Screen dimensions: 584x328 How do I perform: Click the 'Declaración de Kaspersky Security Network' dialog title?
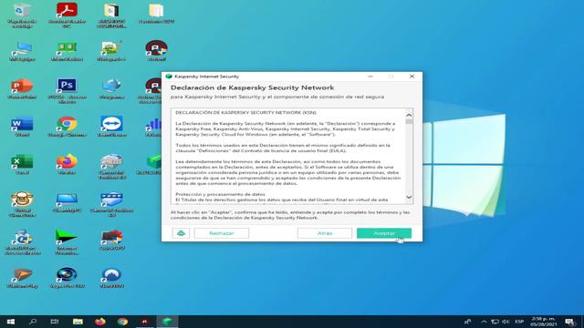(x=252, y=87)
